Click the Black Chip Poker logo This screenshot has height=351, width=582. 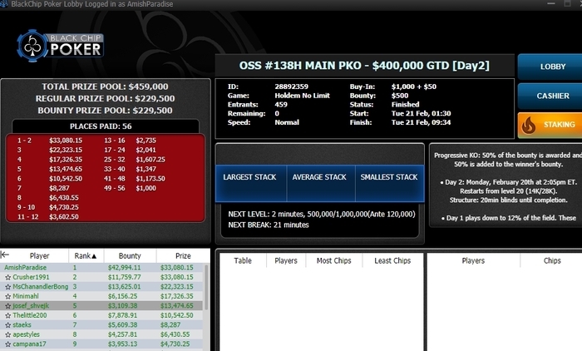coord(60,46)
